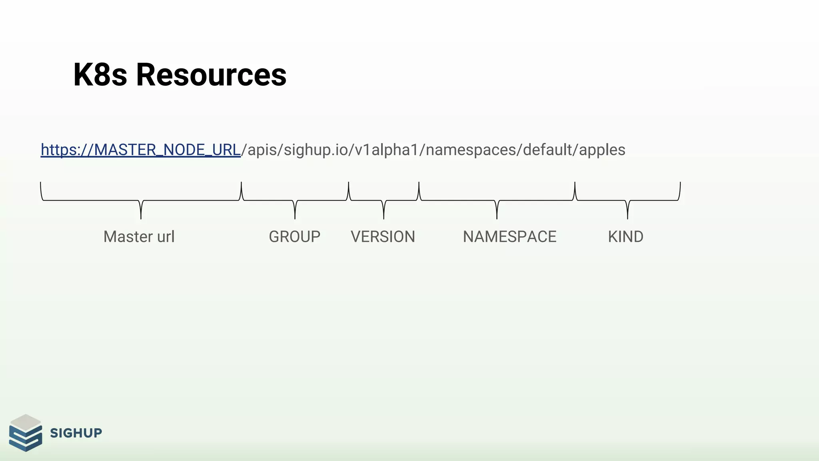The image size is (819, 461).
Task: Click the '/apis' segment after the link
Action: [259, 150]
